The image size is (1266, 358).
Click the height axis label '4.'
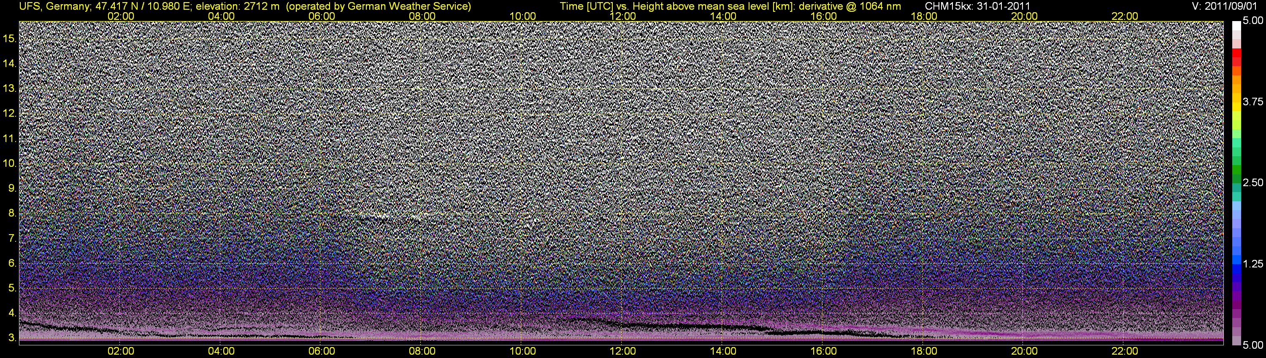pyautogui.click(x=12, y=313)
